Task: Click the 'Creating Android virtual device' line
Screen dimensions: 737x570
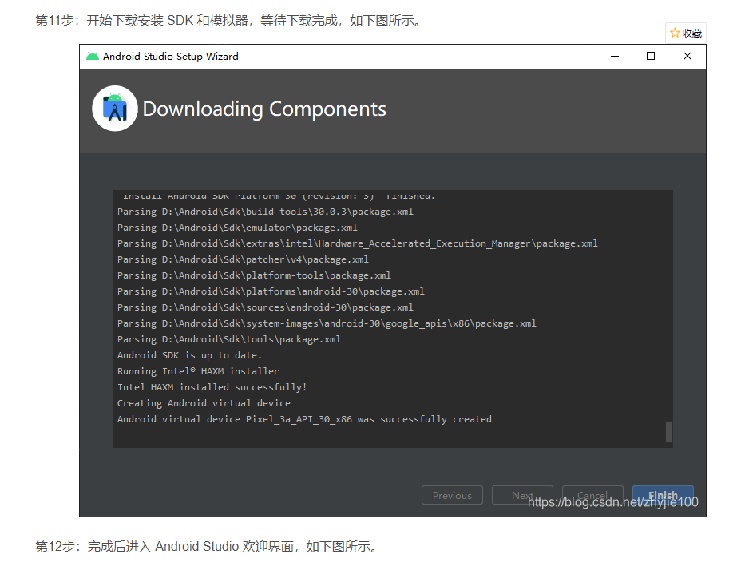Action: click(x=204, y=403)
